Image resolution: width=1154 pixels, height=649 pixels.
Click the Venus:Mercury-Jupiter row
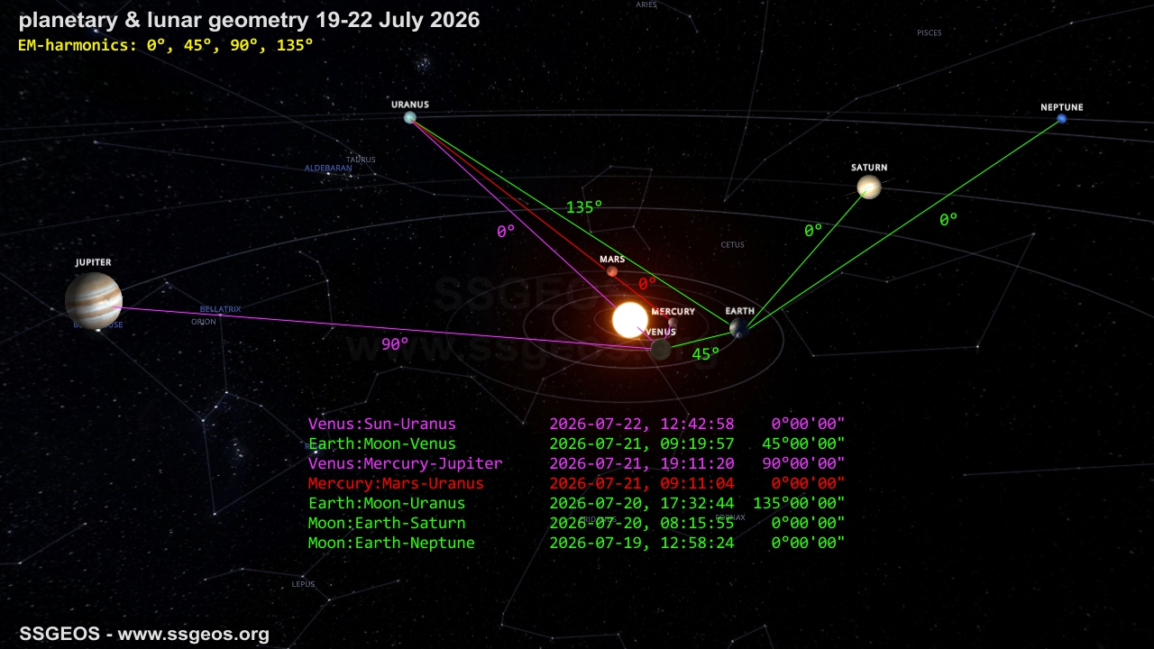pos(577,463)
